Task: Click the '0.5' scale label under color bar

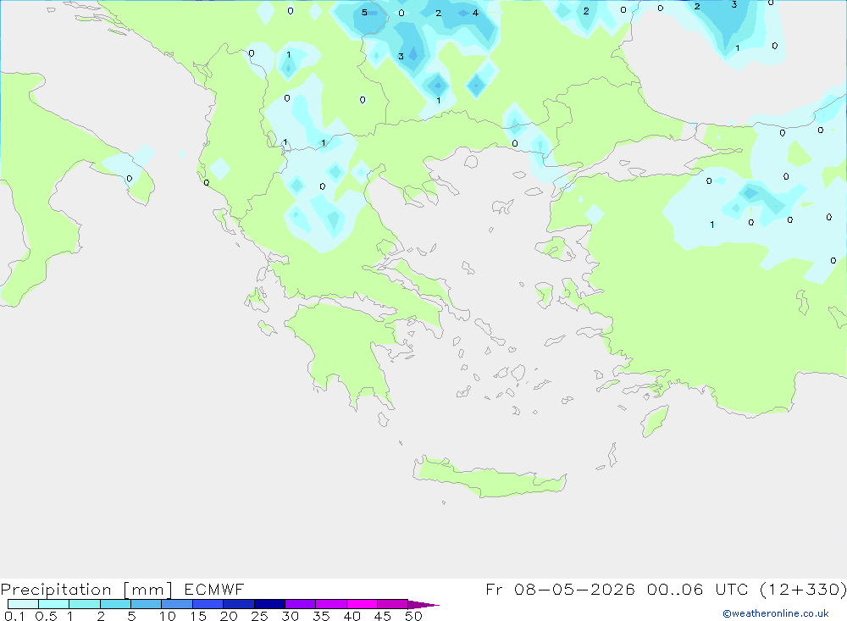Action: click(x=46, y=616)
